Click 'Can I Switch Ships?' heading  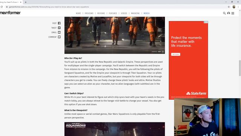point(74,93)
